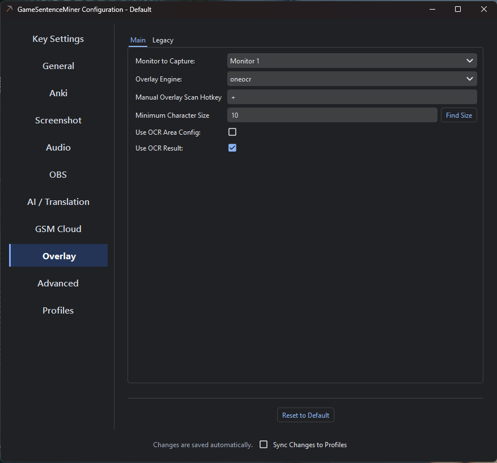Viewport: 497px width, 463px height.
Task: Close the GameSentenceMiner Configuration window
Action: pyautogui.click(x=484, y=9)
